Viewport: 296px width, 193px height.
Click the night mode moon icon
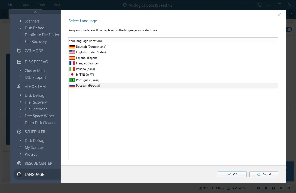(260, 5)
